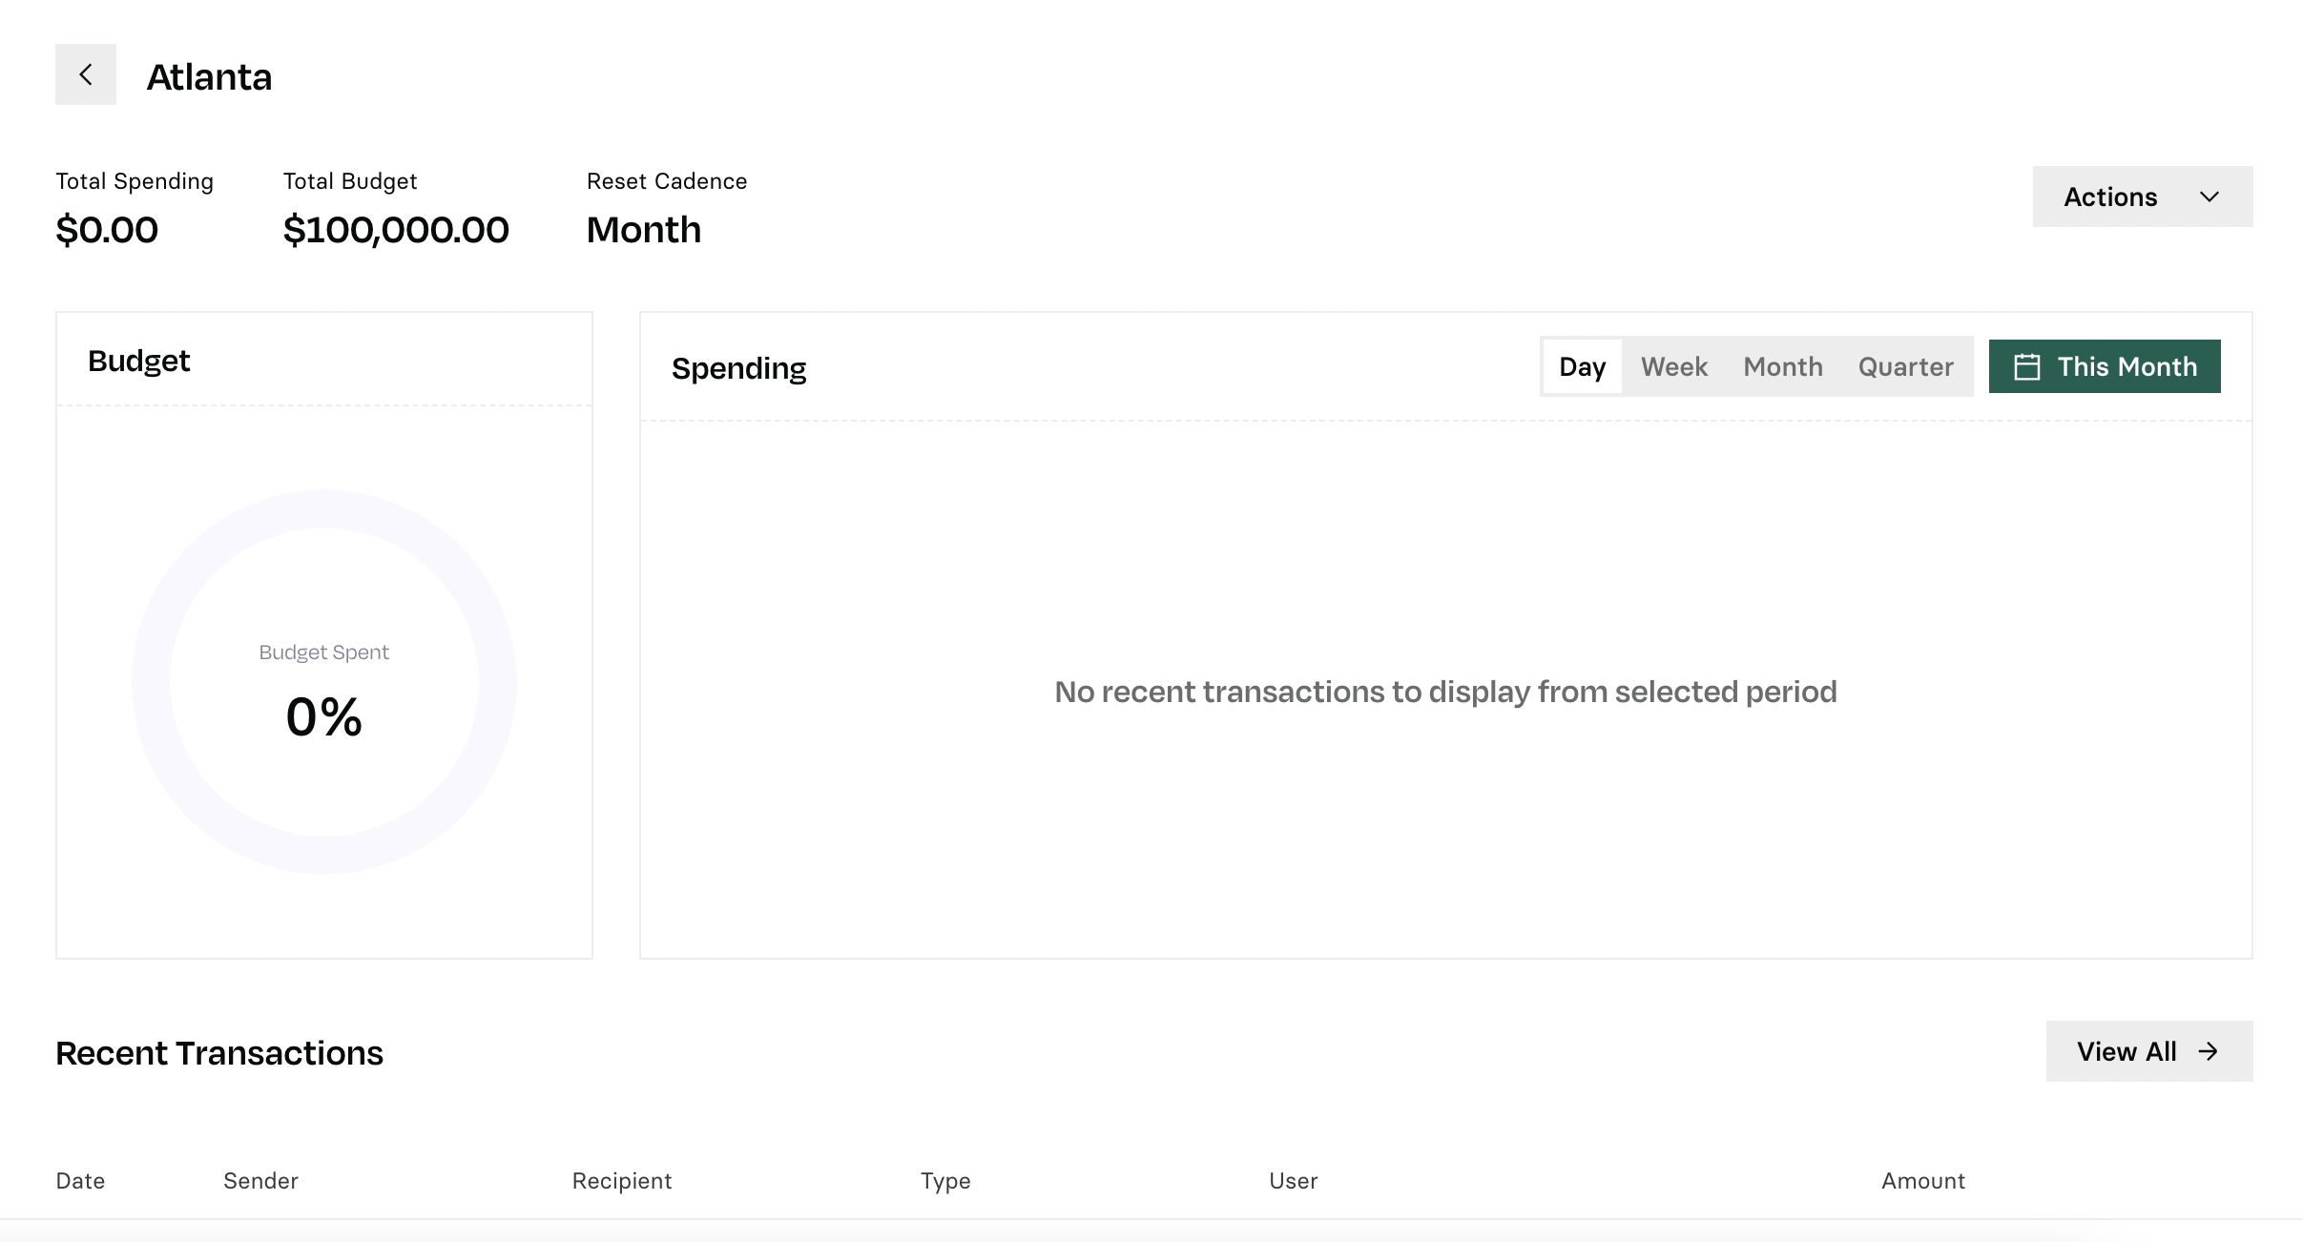Click the Total Budget $100,000.00 value

click(396, 230)
